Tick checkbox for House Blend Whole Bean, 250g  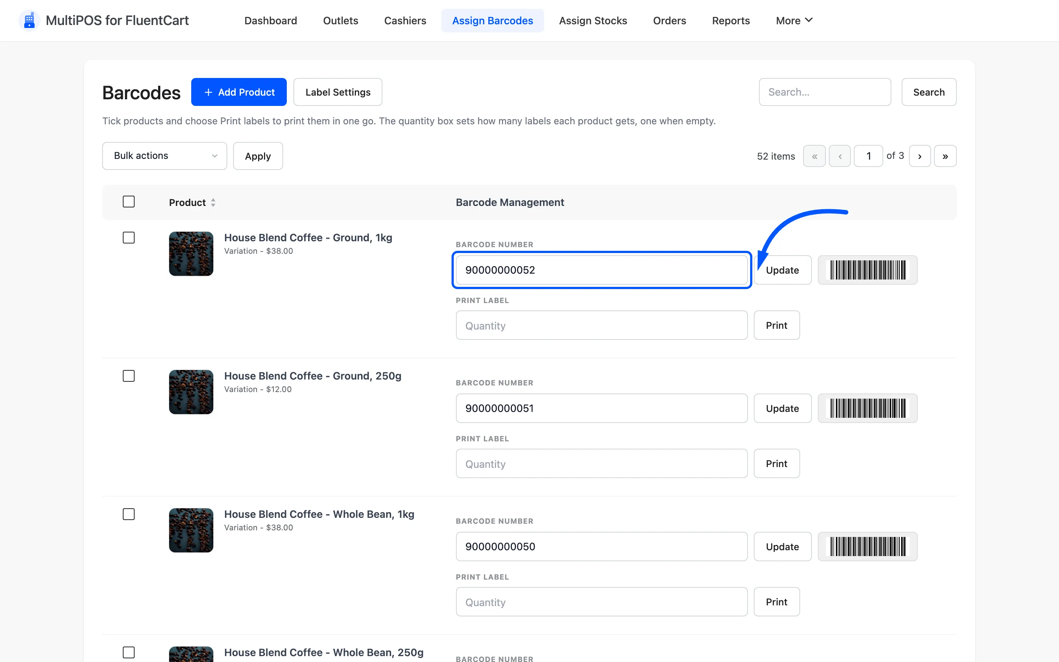(x=129, y=653)
